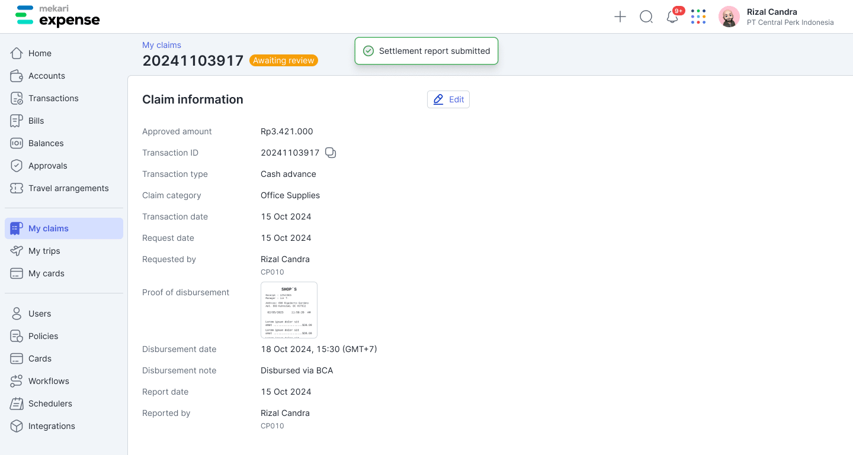Open the proof of disbursement receipt thumbnail
Image resolution: width=853 pixels, height=455 pixels.
(x=289, y=310)
